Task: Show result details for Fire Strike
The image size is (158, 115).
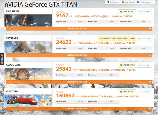Action: pyautogui.click(x=79, y=28)
